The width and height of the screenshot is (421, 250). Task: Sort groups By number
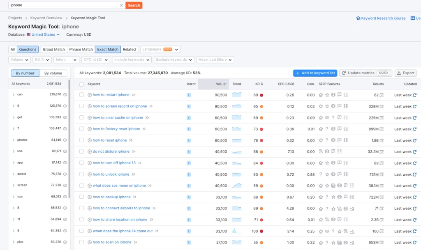point(25,73)
